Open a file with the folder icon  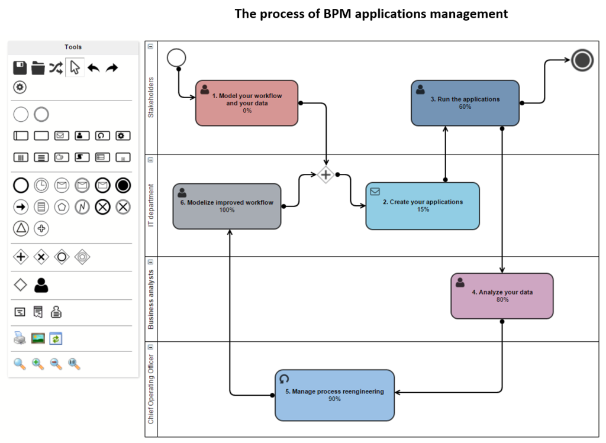(x=37, y=67)
